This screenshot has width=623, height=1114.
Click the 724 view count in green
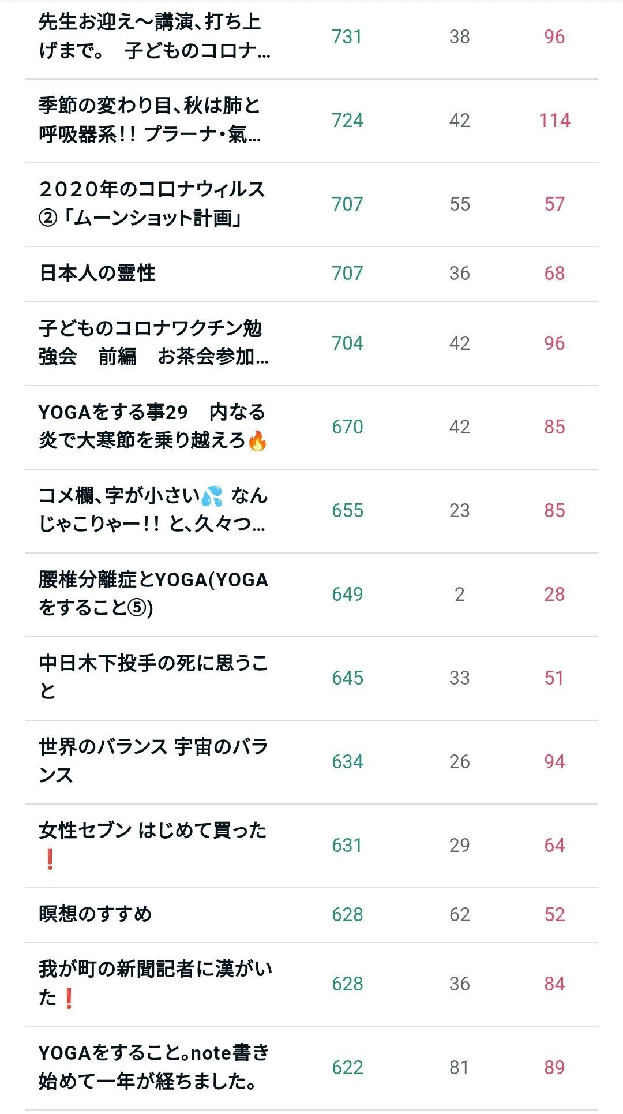pyautogui.click(x=347, y=120)
